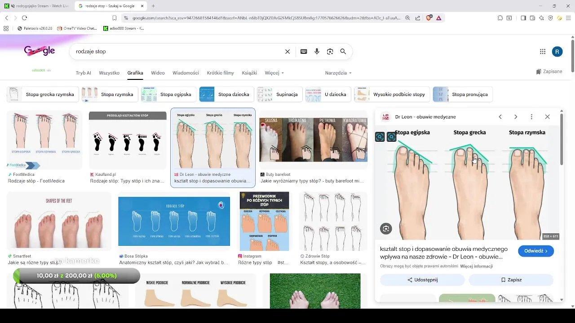Switch to the Wiadomości tab
The image size is (575, 323).
tap(186, 73)
